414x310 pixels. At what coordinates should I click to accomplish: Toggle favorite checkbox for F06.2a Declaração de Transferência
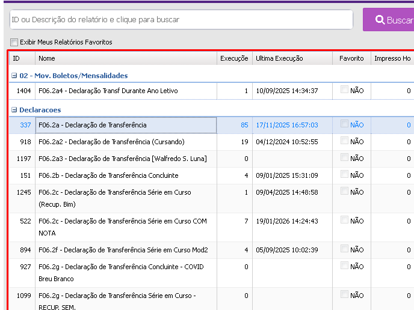(344, 124)
